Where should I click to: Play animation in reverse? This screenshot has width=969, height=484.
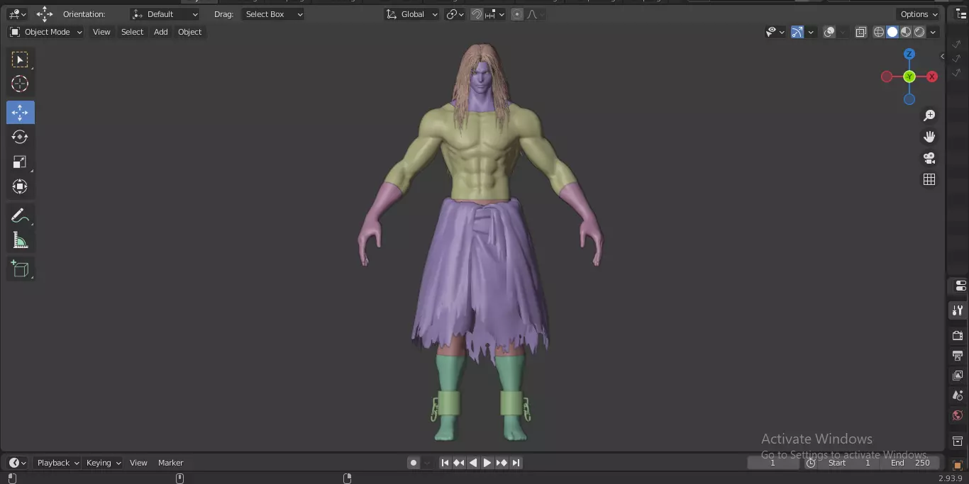coord(473,463)
